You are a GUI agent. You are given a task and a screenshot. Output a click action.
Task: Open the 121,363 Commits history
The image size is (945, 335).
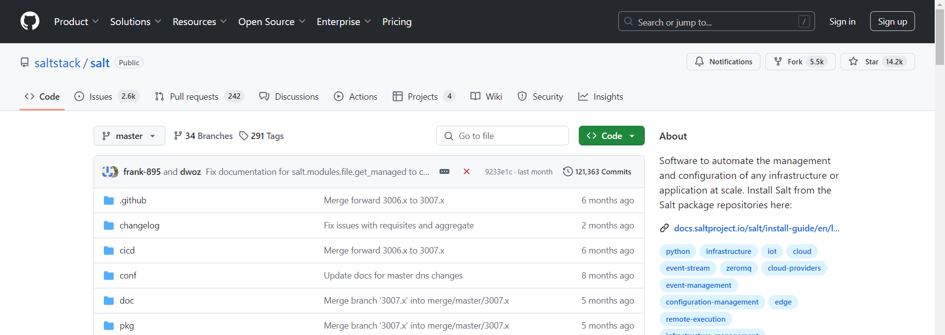coord(597,171)
